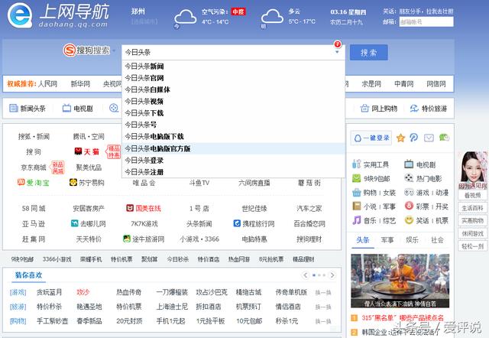The width and height of the screenshot is (489, 338).
Task: Select suggestion 今日头条注册
Action: click(x=233, y=171)
